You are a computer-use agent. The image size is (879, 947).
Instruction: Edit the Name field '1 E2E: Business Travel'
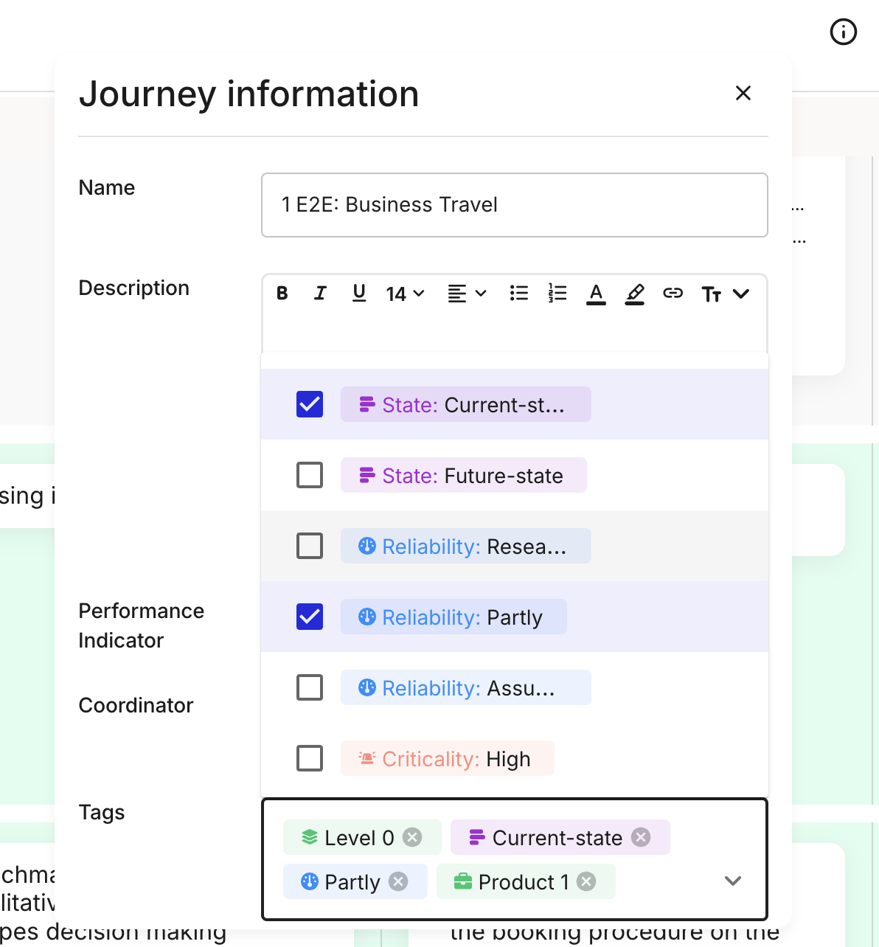[x=515, y=205]
